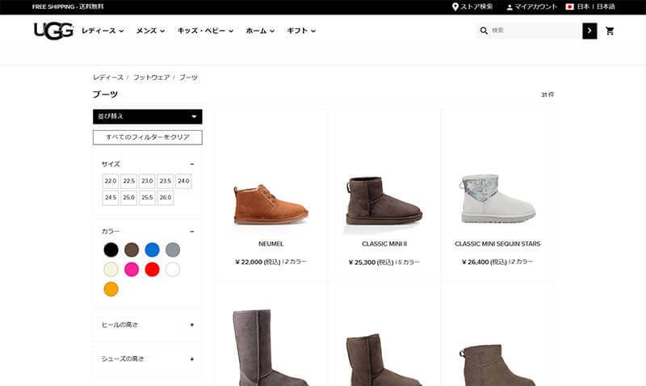646x386 pixels.
Task: Filter by black color swatch
Action: point(111,250)
